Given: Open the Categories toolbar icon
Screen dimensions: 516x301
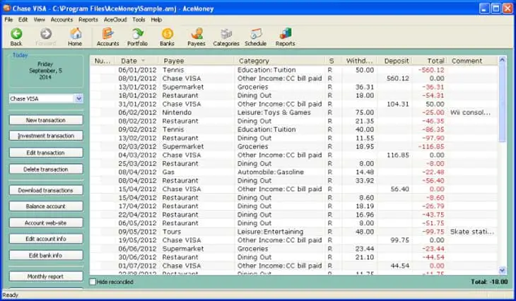Looking at the screenshot, I should coord(226,37).
